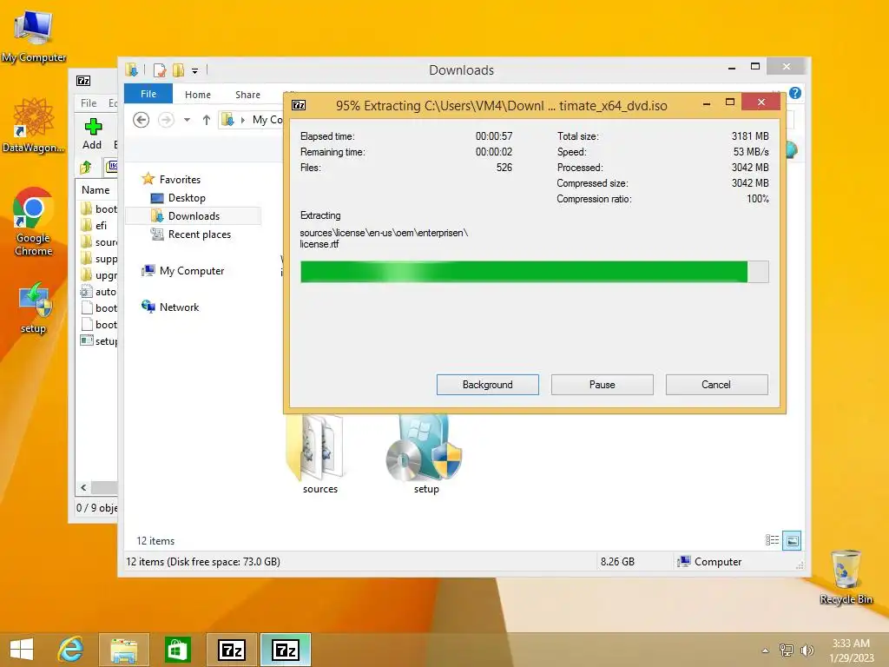Expand address bar path chevron
Viewport: 889px width, 667px height.
tap(243, 120)
